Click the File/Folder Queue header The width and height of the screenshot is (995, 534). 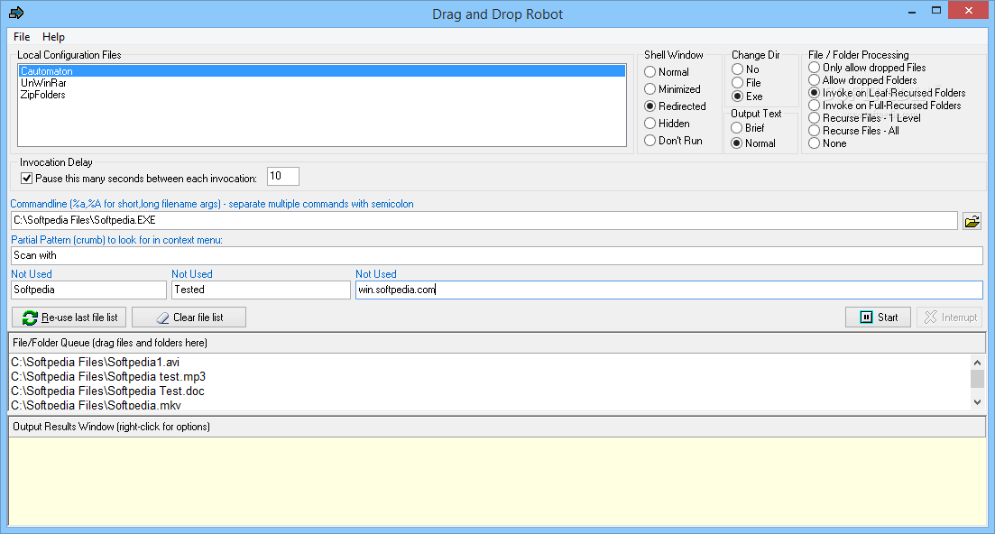(x=497, y=343)
